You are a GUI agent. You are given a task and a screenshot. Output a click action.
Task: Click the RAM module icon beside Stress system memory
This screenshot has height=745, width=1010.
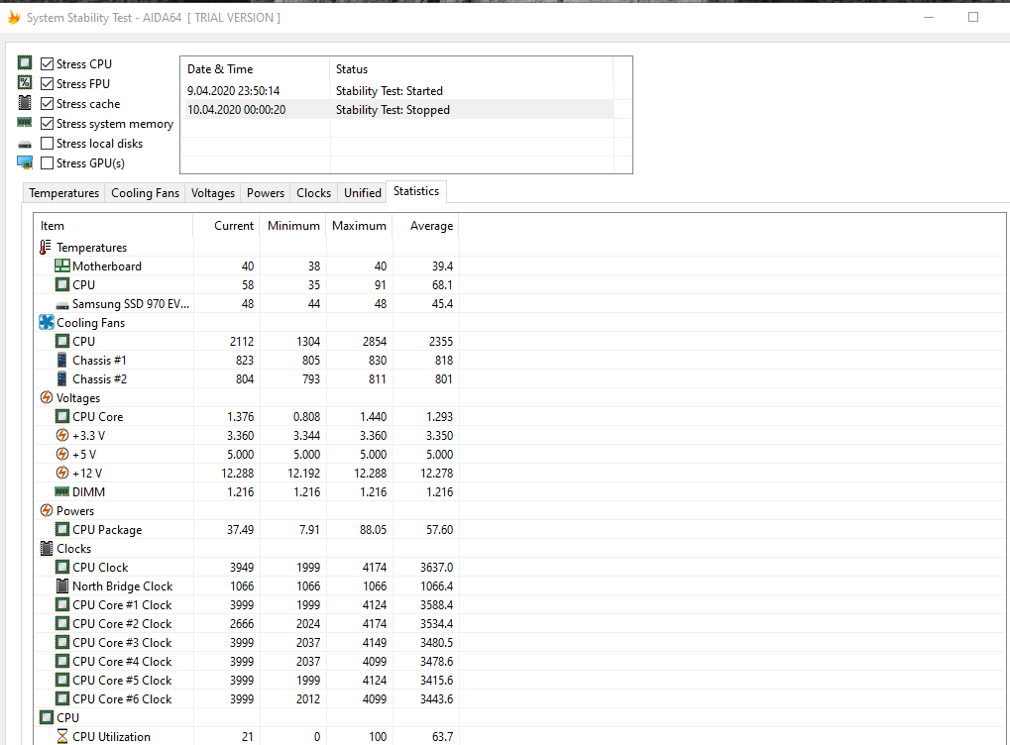(x=25, y=122)
